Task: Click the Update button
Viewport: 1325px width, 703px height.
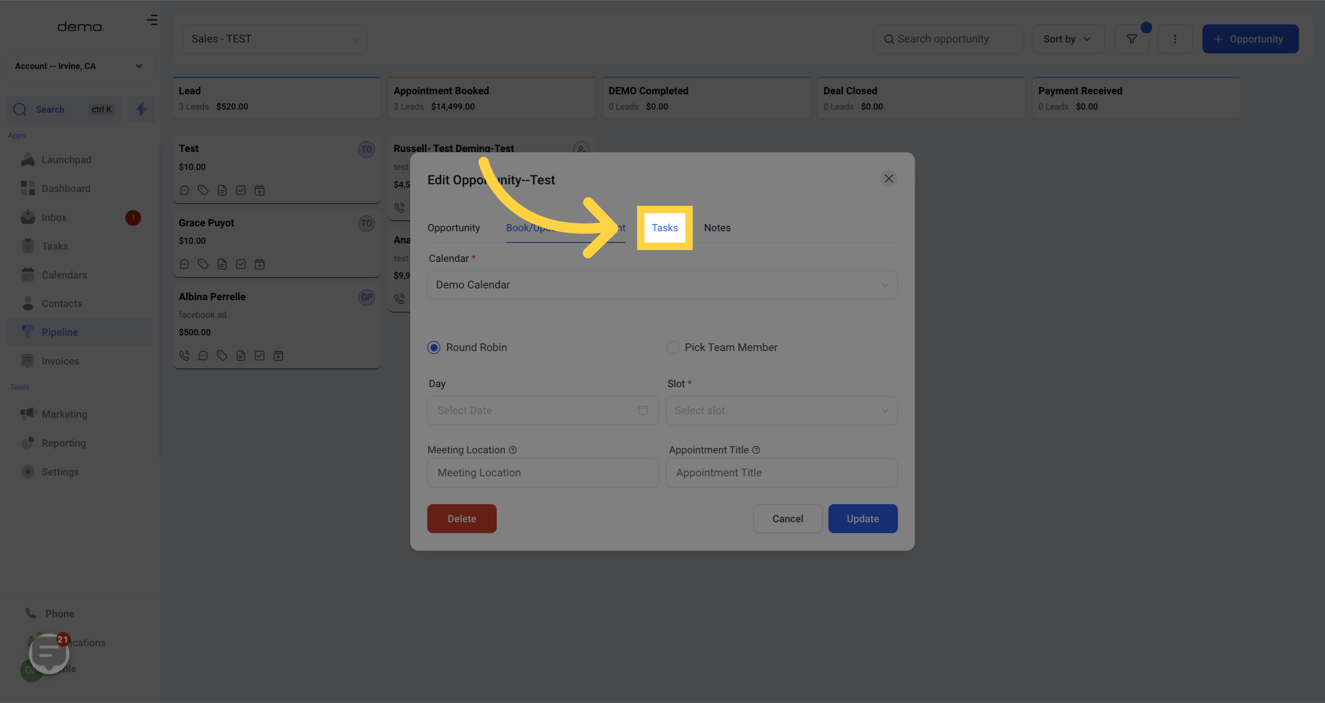Action: (x=862, y=519)
